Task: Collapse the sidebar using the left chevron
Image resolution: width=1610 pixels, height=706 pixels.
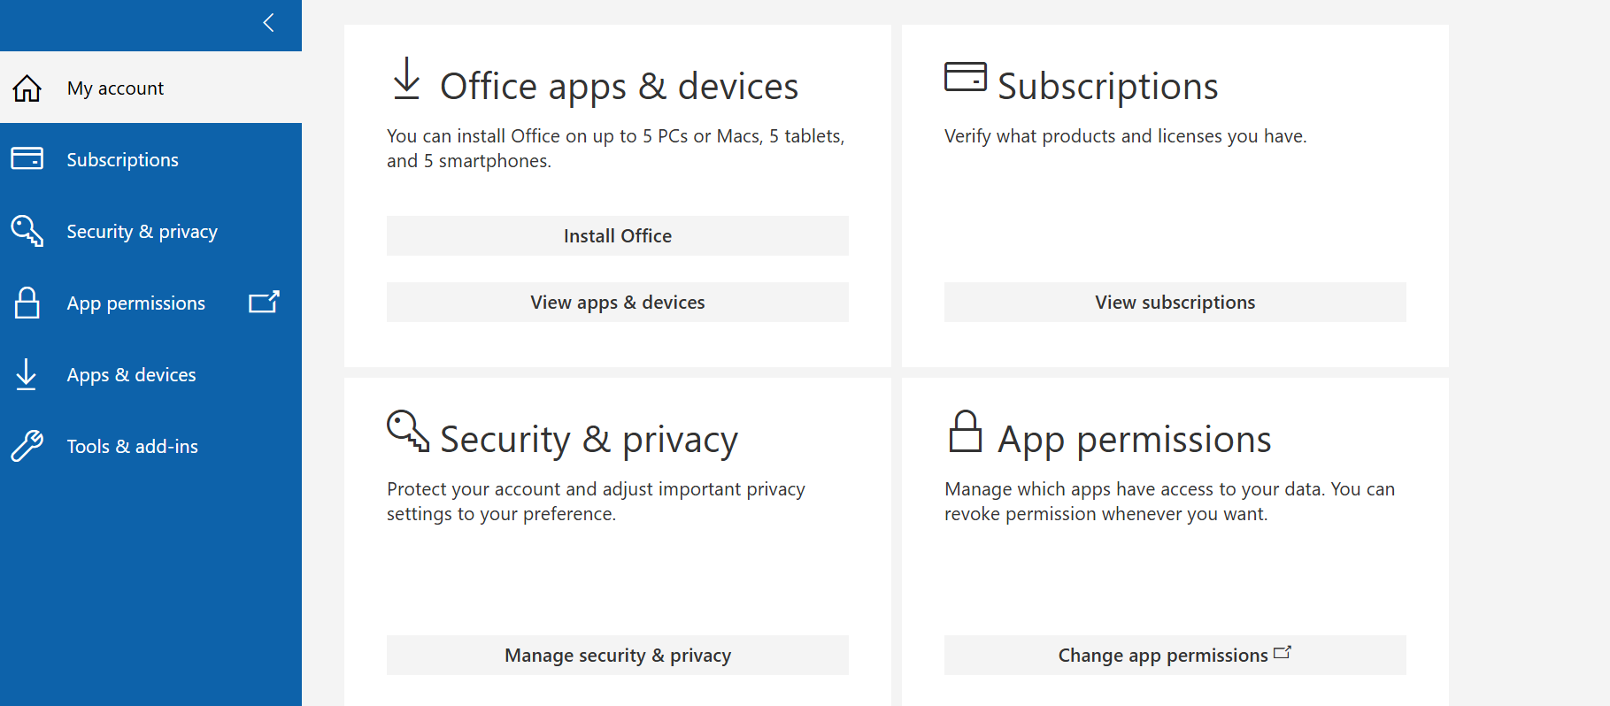Action: click(x=267, y=23)
